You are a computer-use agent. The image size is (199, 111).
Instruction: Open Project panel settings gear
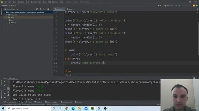pyautogui.click(x=48, y=9)
